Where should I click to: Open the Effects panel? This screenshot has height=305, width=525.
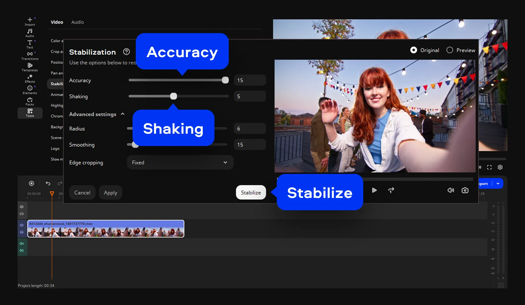click(30, 79)
